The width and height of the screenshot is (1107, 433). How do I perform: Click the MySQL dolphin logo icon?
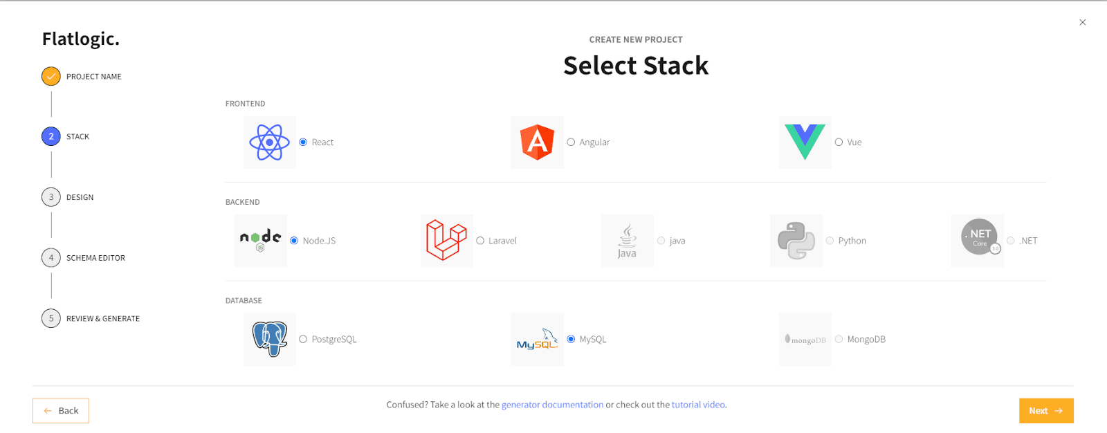(x=537, y=339)
